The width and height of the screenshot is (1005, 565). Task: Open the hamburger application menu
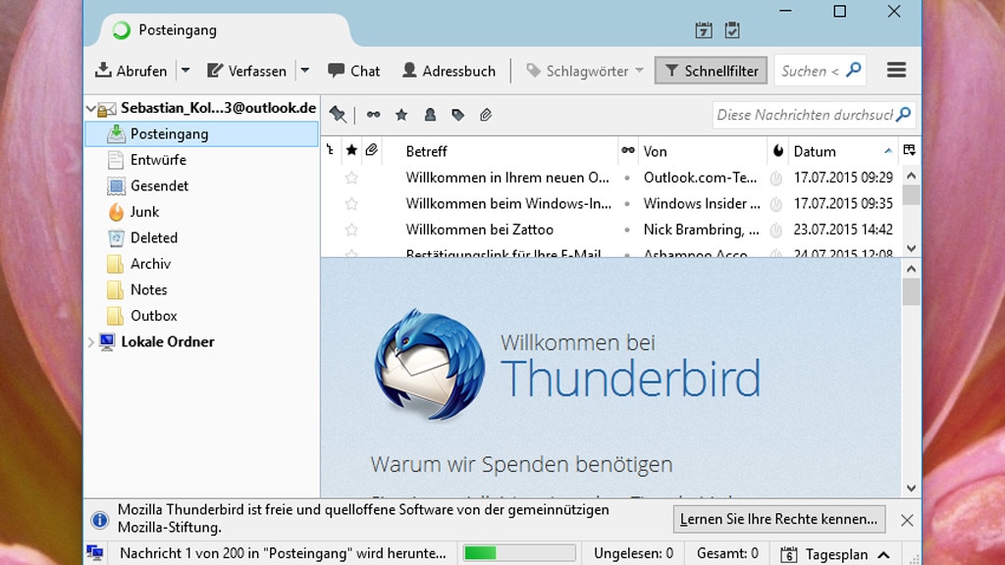[x=896, y=70]
